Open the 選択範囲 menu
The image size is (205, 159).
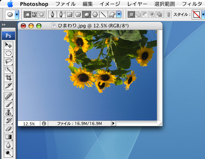165,4
